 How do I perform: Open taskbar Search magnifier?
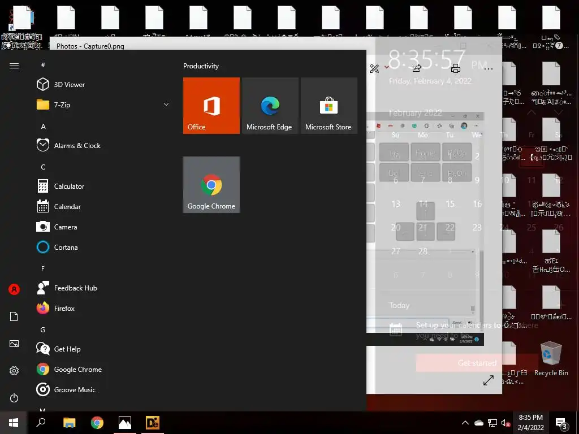[41, 423]
